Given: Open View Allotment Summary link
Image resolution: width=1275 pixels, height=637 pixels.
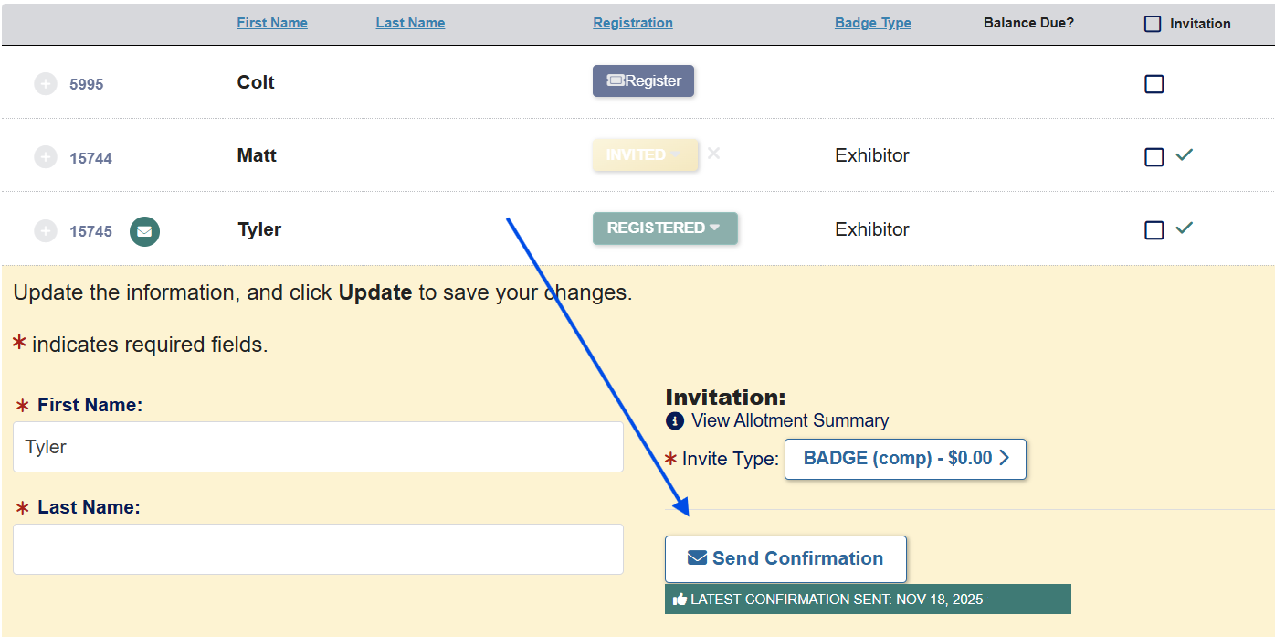Looking at the screenshot, I should click(x=790, y=420).
